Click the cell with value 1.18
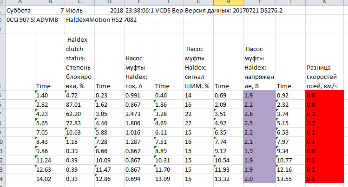 click(79, 142)
